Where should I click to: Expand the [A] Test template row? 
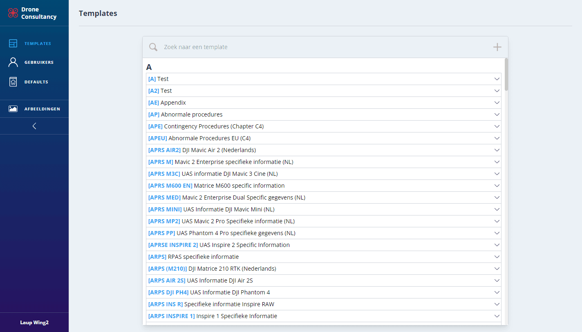tap(497, 79)
